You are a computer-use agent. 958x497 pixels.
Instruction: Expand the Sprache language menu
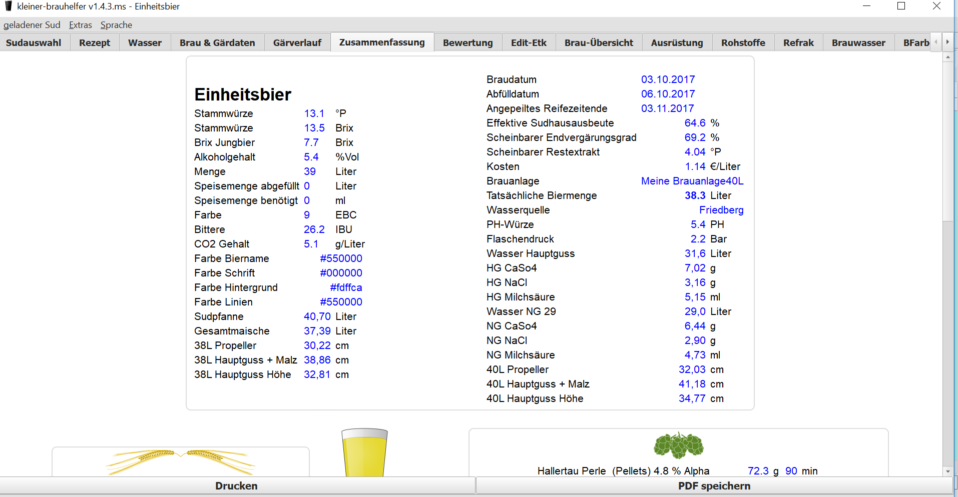pos(116,25)
